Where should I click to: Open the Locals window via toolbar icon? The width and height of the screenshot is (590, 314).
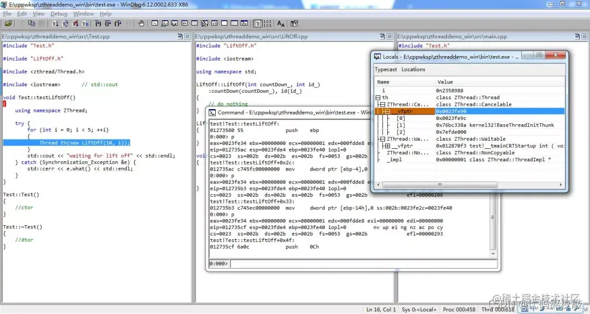[x=175, y=23]
